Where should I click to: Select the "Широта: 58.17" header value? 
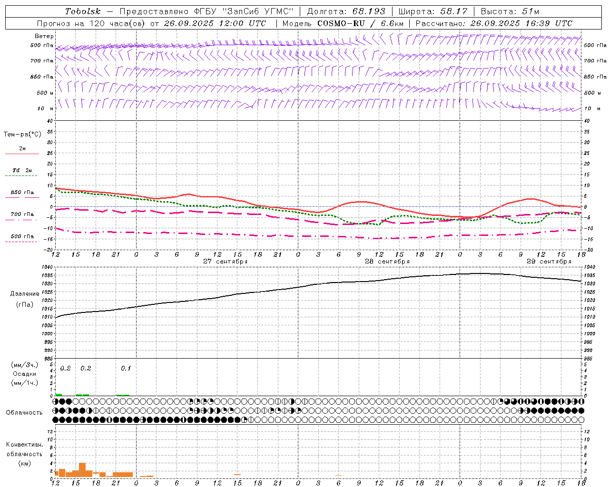point(433,11)
